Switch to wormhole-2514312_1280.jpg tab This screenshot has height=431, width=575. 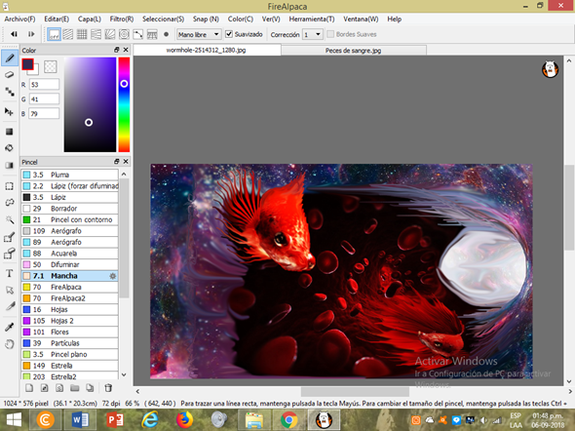(x=207, y=51)
